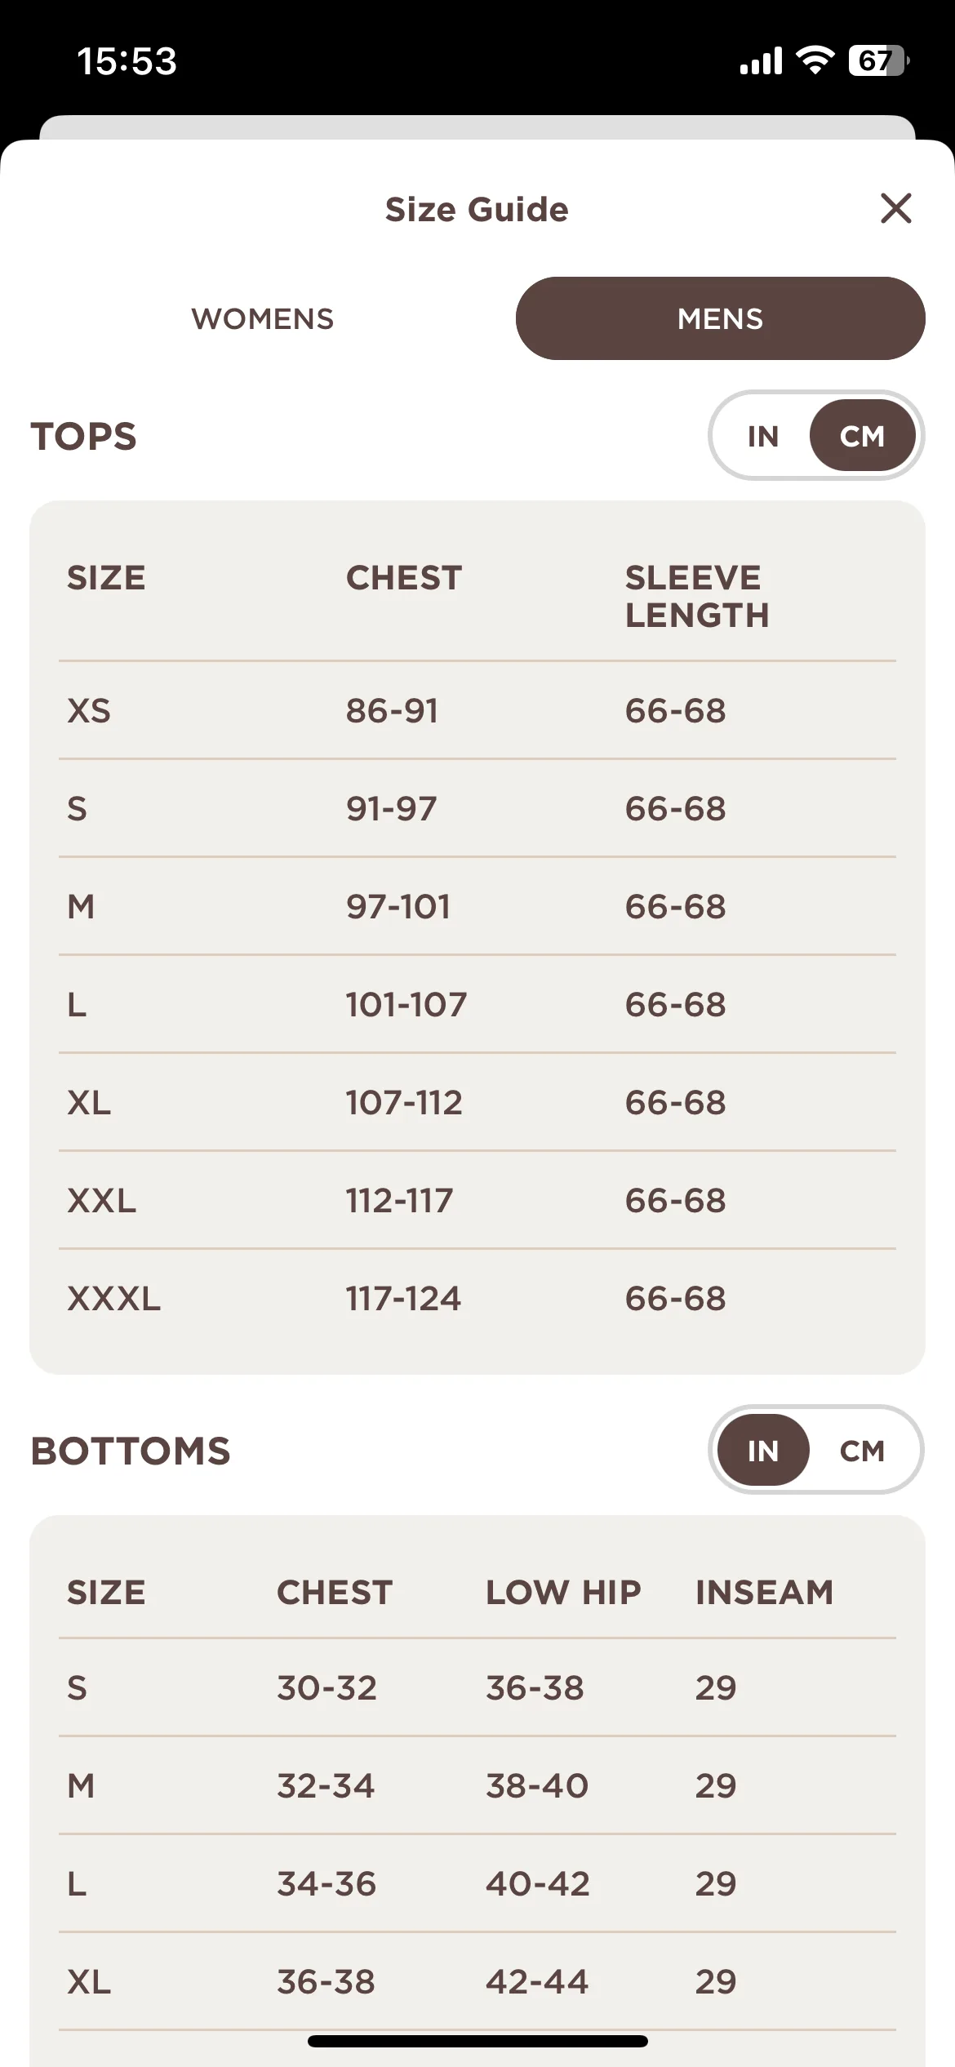The image size is (955, 2067).
Task: Tap the INSEAM column header
Action: pyautogui.click(x=764, y=1592)
